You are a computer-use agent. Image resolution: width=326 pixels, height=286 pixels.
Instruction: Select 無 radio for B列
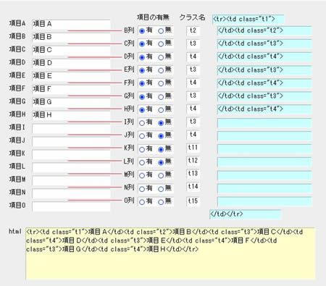pos(161,31)
